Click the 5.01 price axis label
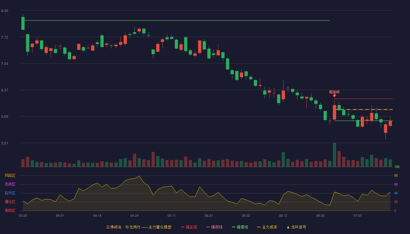The width and height of the screenshot is (410, 234). pyautogui.click(x=5, y=143)
